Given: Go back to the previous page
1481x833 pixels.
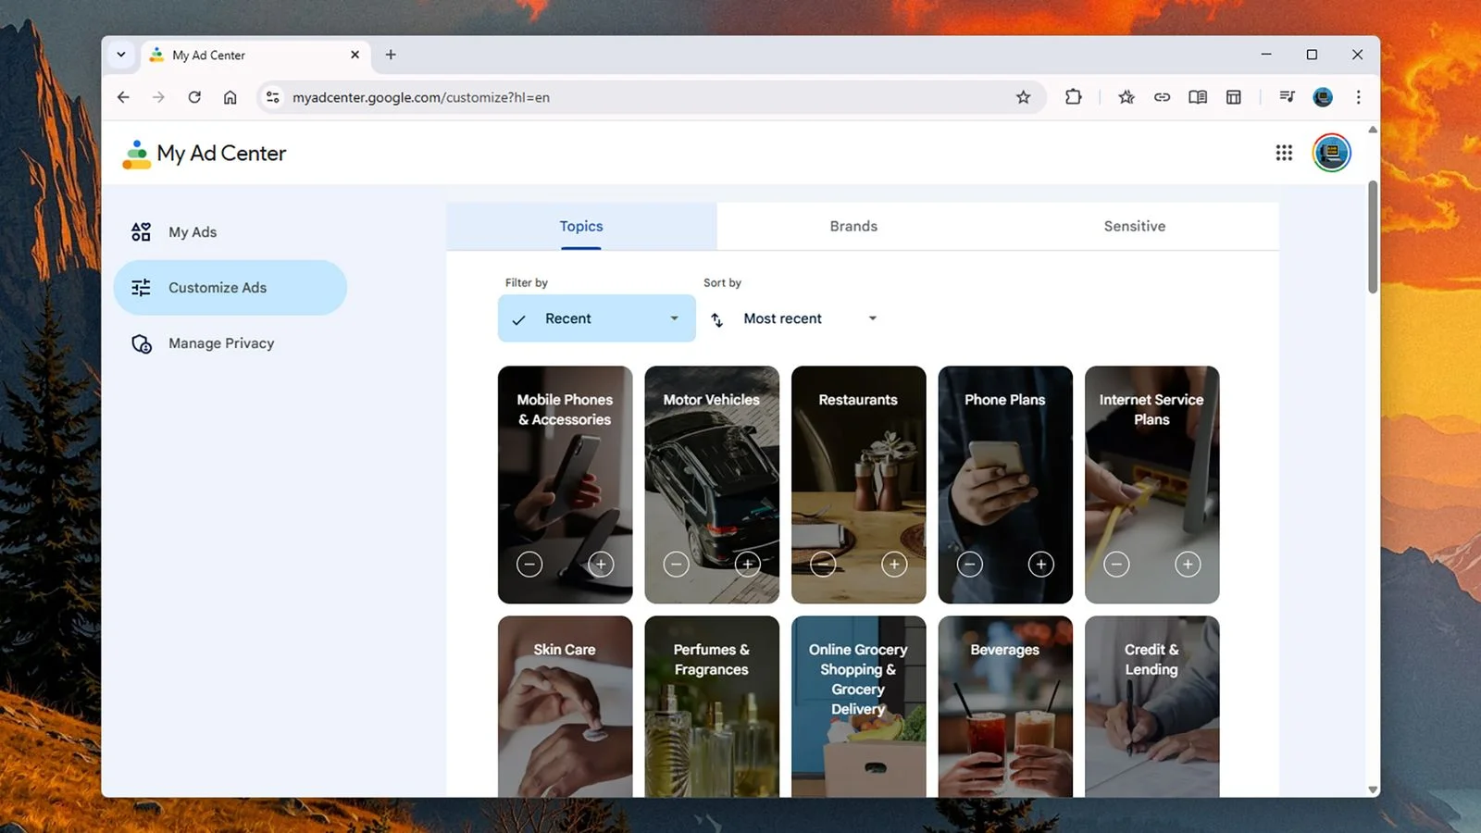Looking at the screenshot, I should [x=123, y=97].
